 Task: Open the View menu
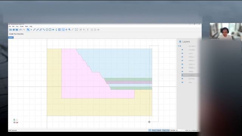(17, 26)
